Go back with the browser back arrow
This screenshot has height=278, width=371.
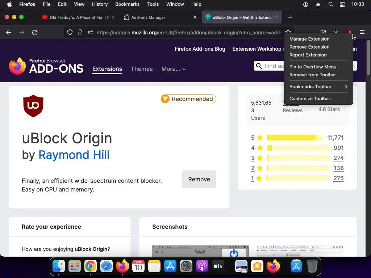coord(9,32)
